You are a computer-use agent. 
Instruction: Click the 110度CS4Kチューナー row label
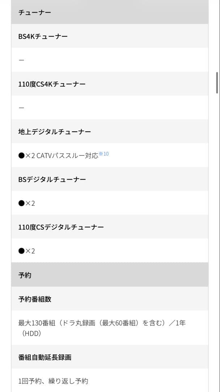point(52,84)
